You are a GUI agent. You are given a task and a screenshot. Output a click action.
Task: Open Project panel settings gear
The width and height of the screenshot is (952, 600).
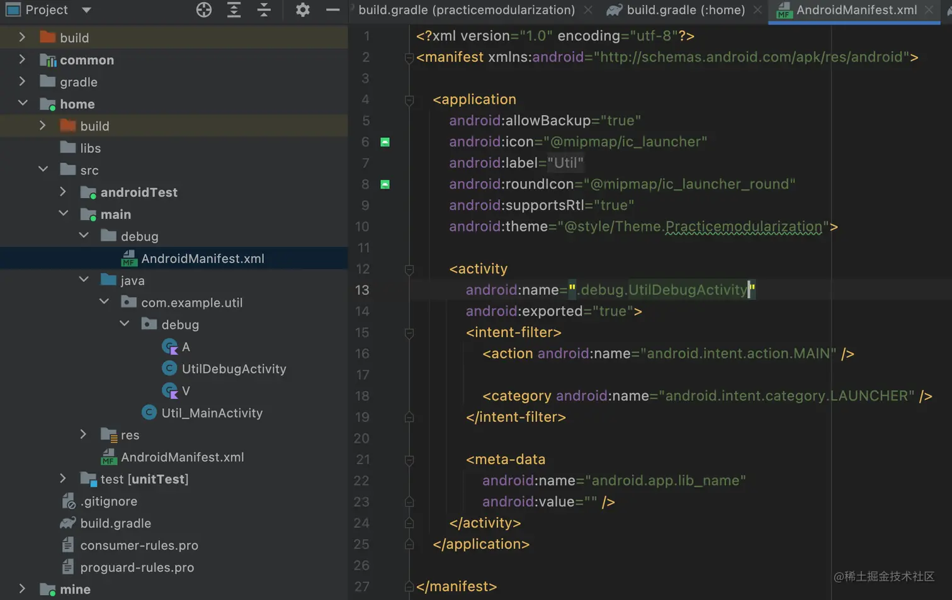(x=303, y=10)
